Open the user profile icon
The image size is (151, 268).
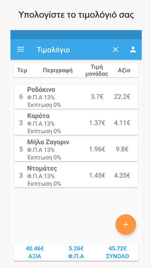pyautogui.click(x=133, y=50)
